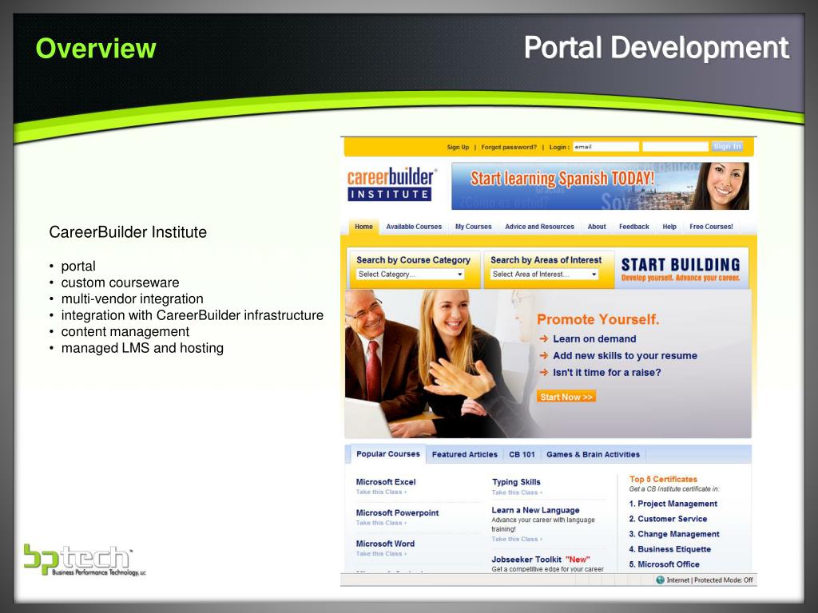
Task: Click the Sign In button
Action: tap(727, 147)
